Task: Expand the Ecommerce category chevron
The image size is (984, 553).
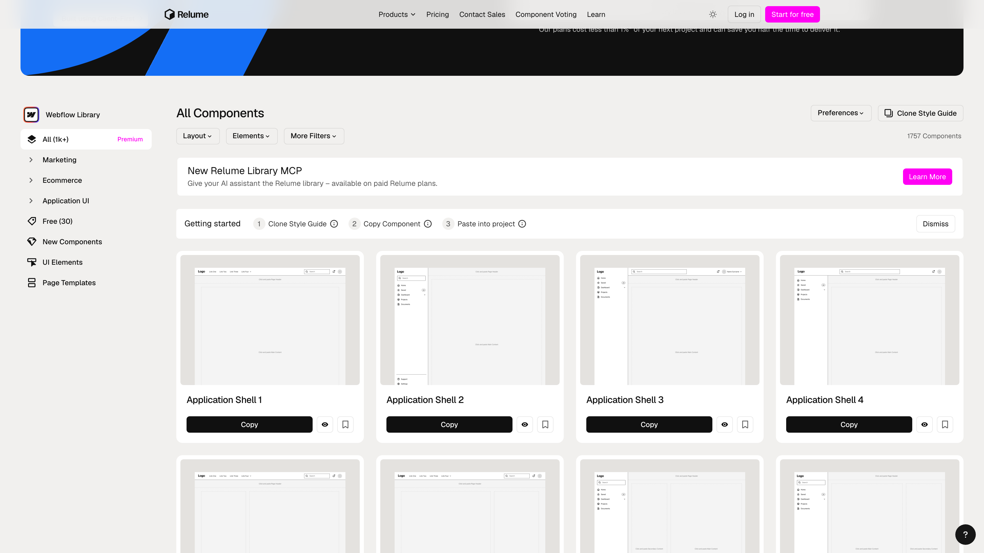Action: (x=31, y=180)
